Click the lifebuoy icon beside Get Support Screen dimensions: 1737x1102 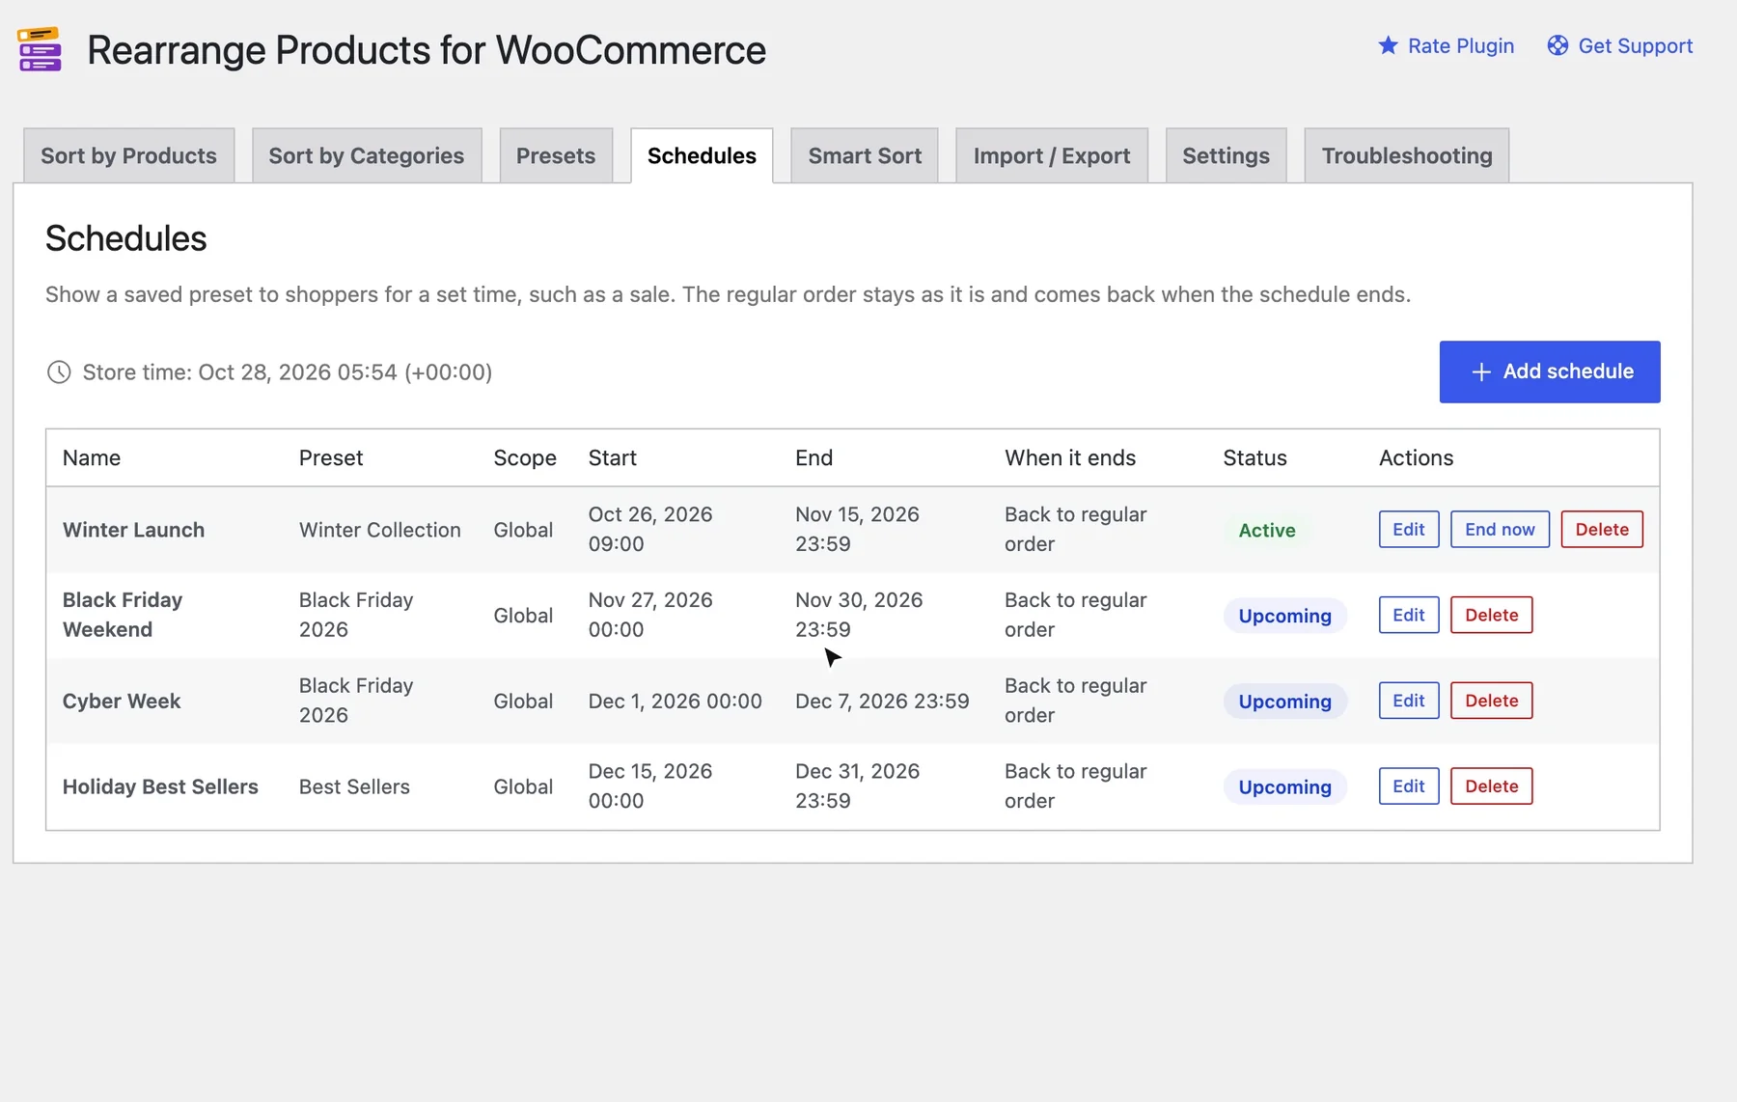pos(1558,45)
